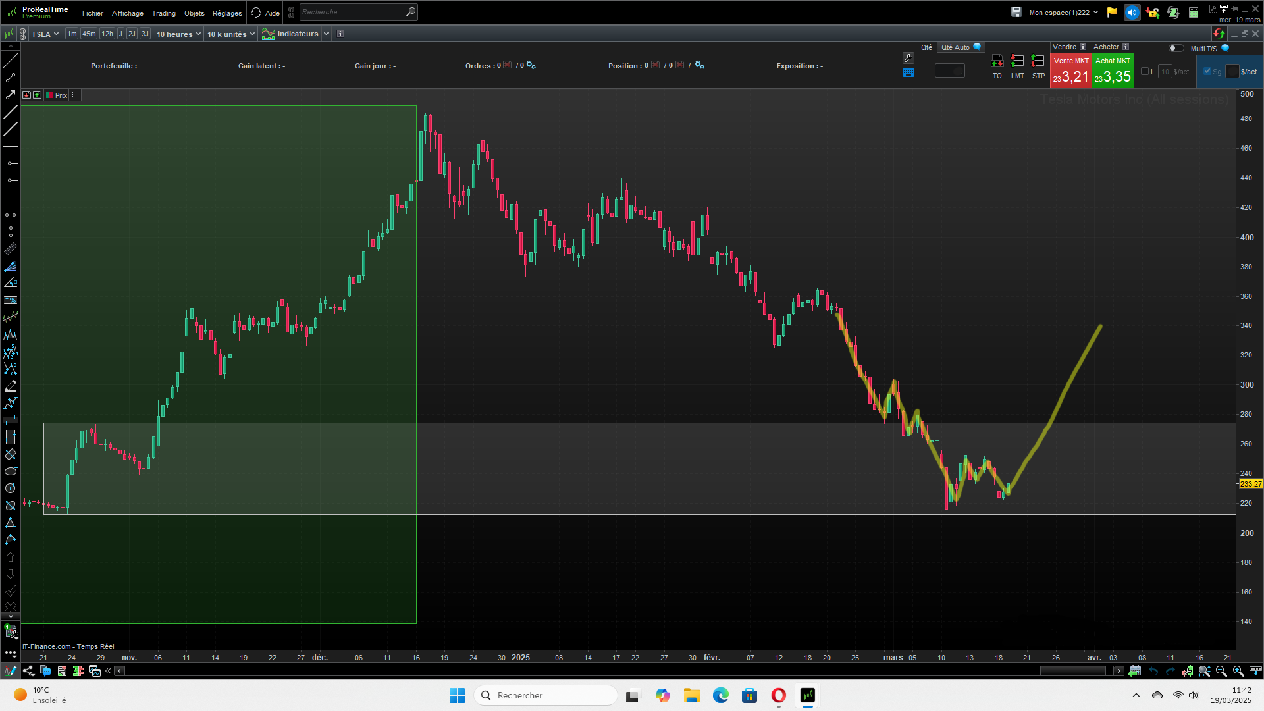Image resolution: width=1264 pixels, height=711 pixels.
Task: Open the Objets menu
Action: click(x=194, y=13)
